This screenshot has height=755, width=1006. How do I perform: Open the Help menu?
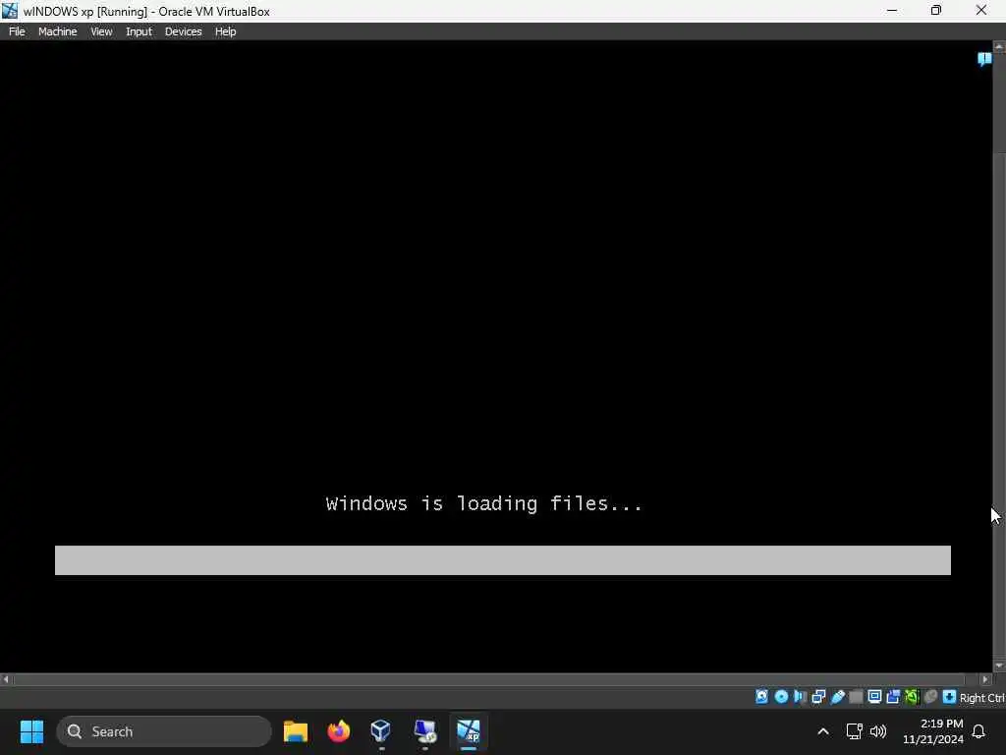point(225,31)
